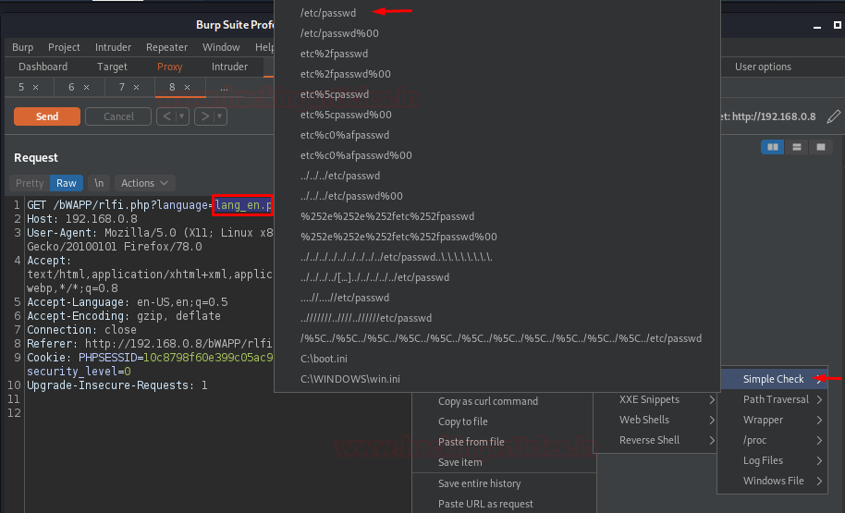Open the Actions dropdown
This screenshot has height=513, width=845.
click(x=144, y=183)
